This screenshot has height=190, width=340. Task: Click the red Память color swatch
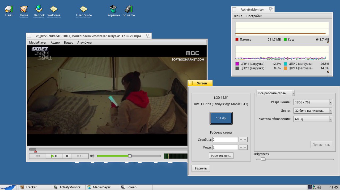(x=237, y=39)
